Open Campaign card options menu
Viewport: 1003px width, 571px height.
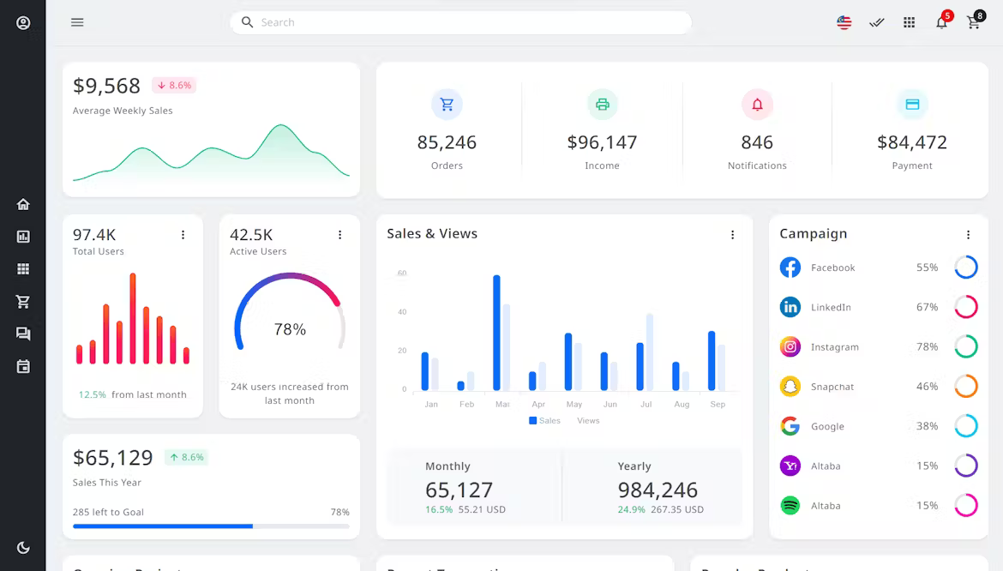coord(969,235)
